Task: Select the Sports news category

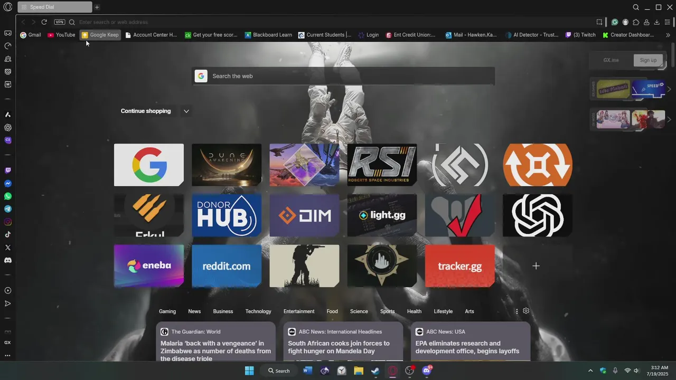Action: click(x=388, y=311)
